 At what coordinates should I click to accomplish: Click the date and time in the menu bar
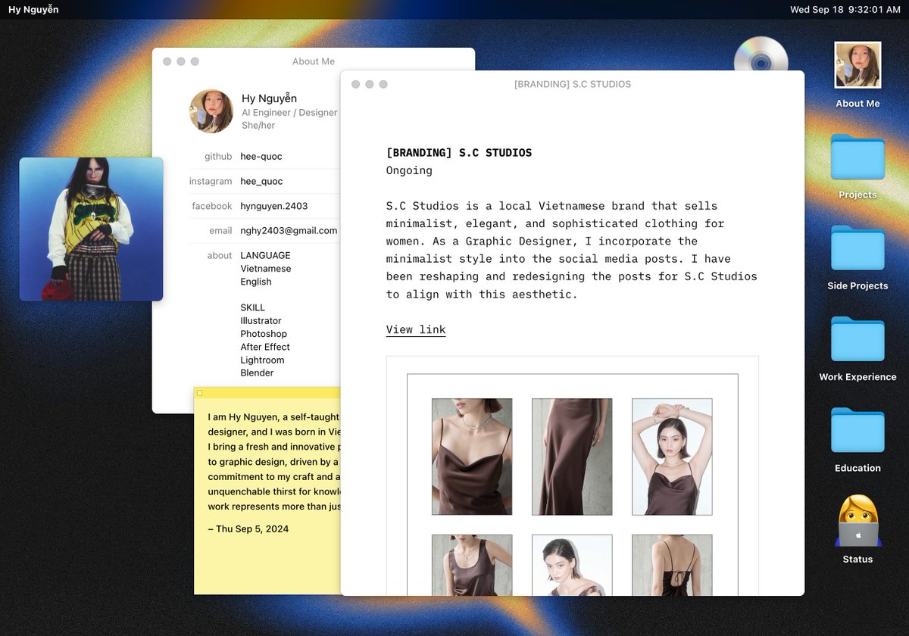pos(845,10)
